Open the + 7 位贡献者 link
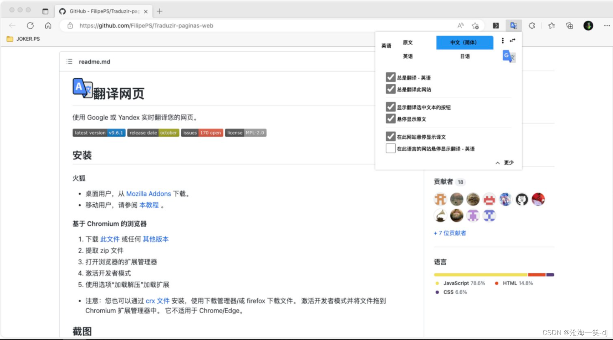The width and height of the screenshot is (613, 340). point(450,233)
